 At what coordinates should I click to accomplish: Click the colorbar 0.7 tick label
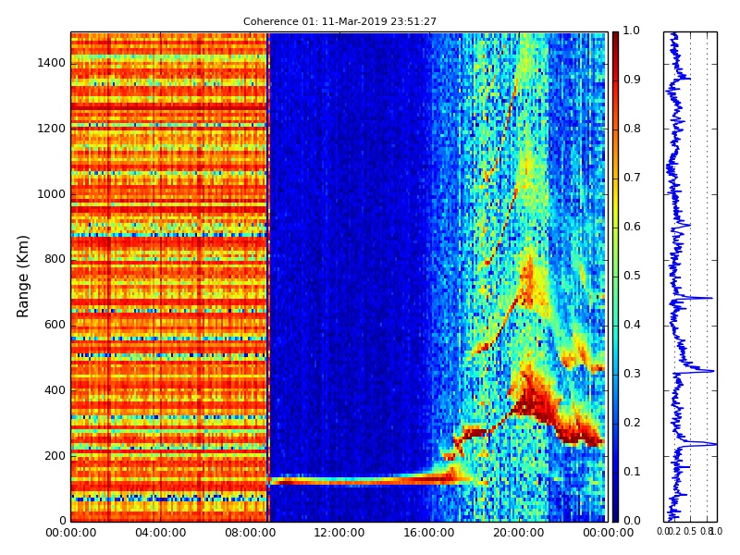632,178
